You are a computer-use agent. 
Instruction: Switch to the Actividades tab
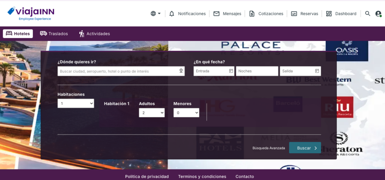[x=94, y=34]
